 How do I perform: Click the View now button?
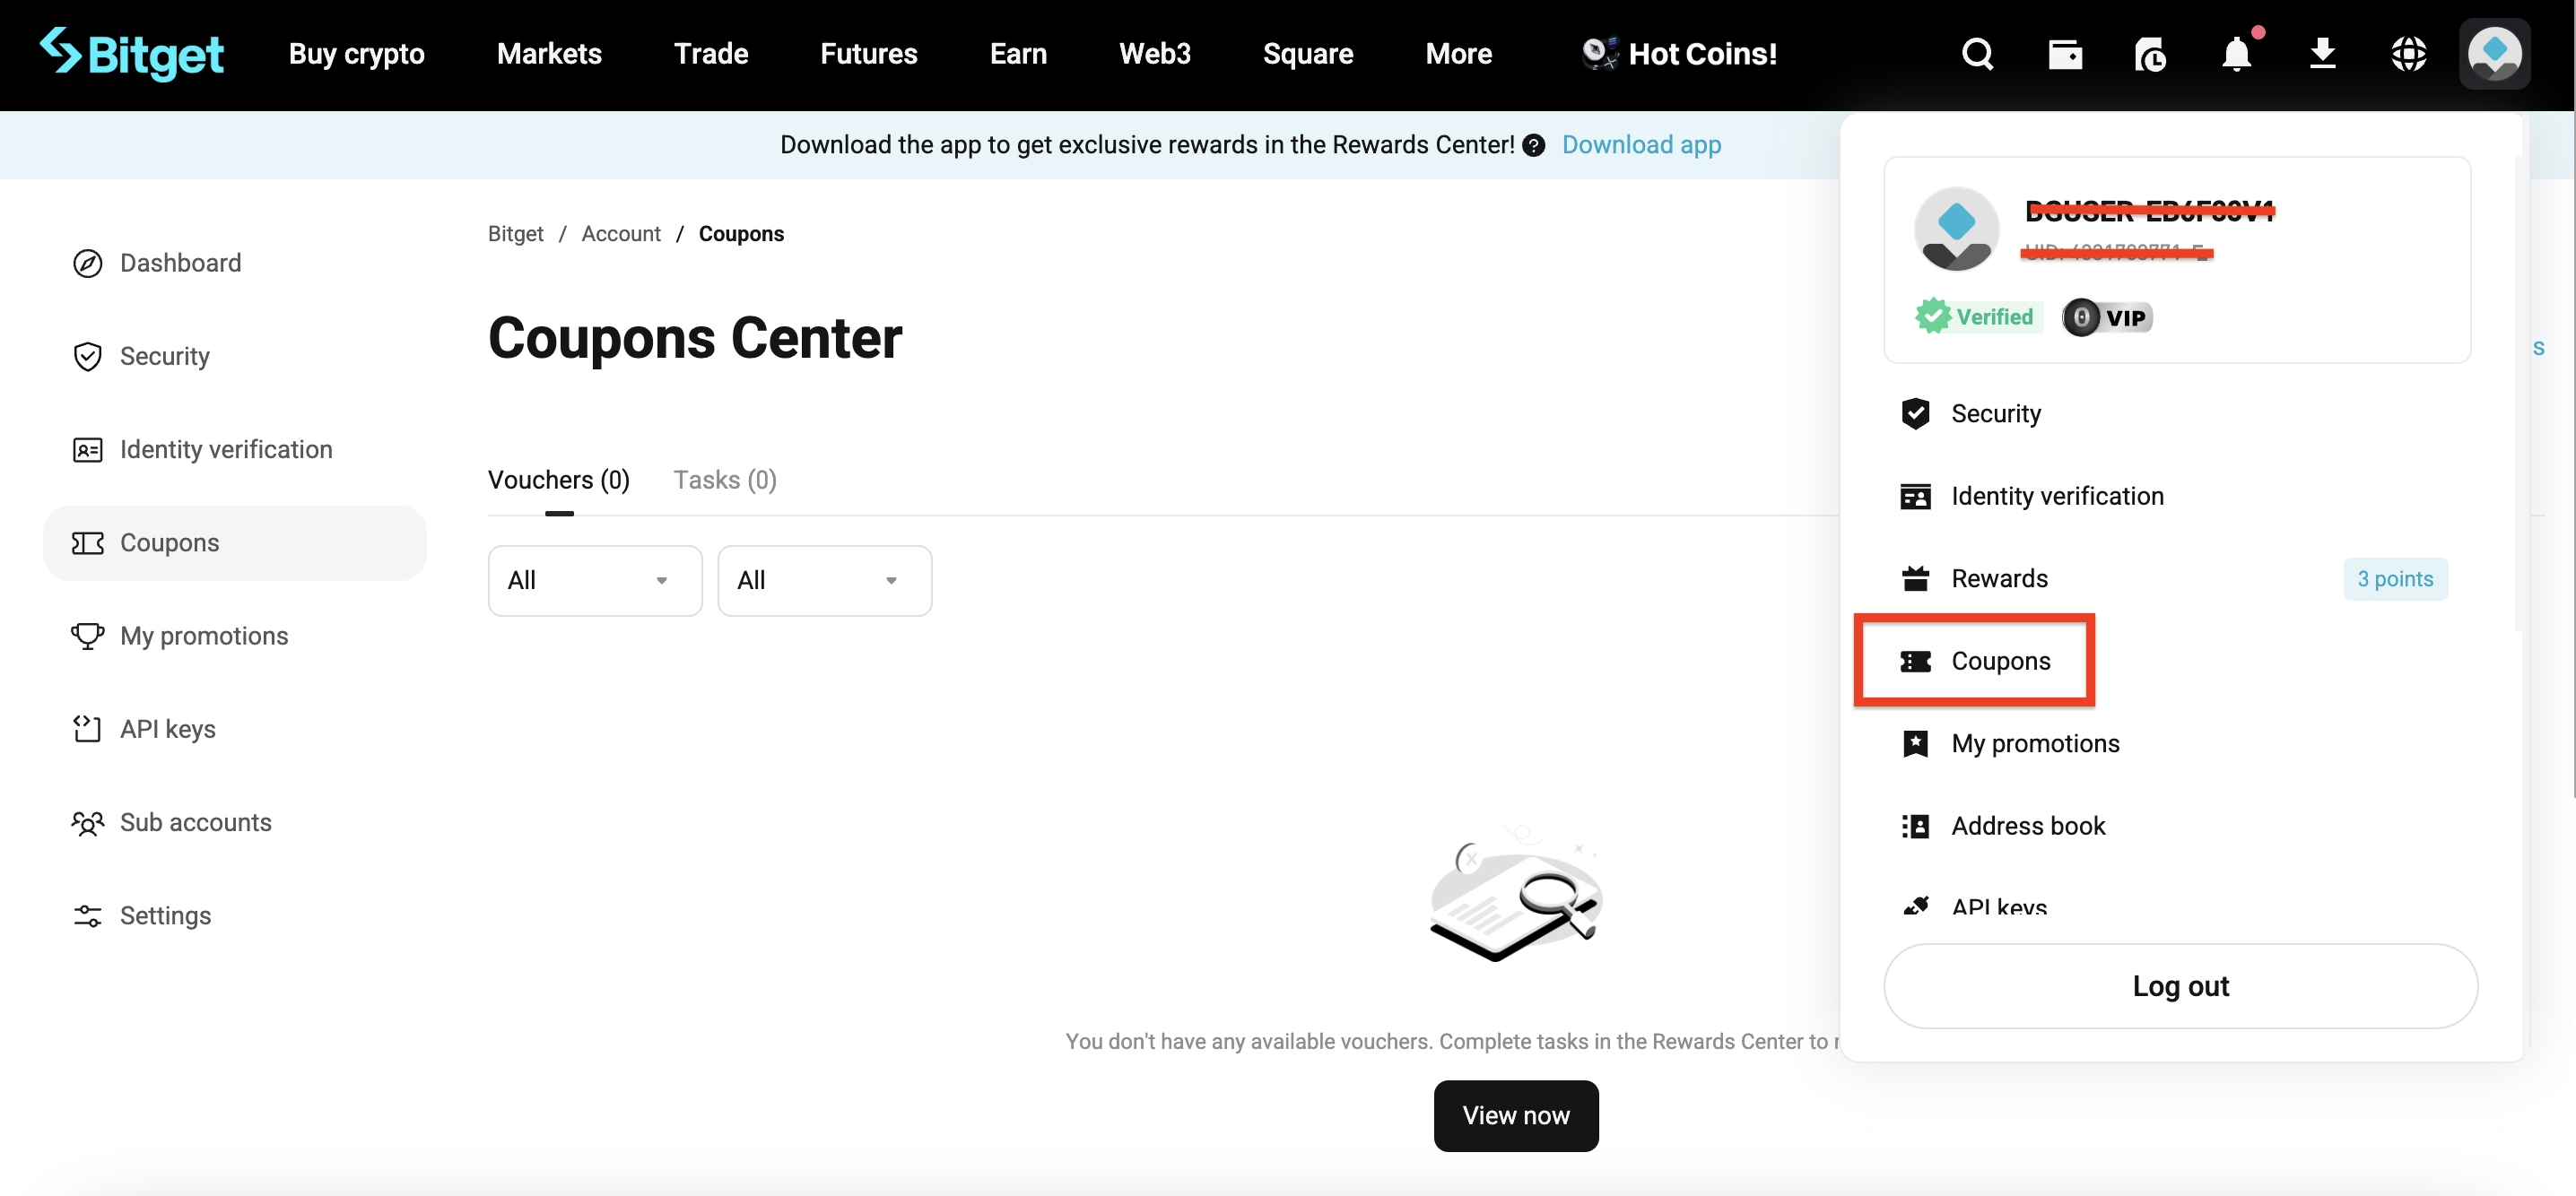(1516, 1116)
